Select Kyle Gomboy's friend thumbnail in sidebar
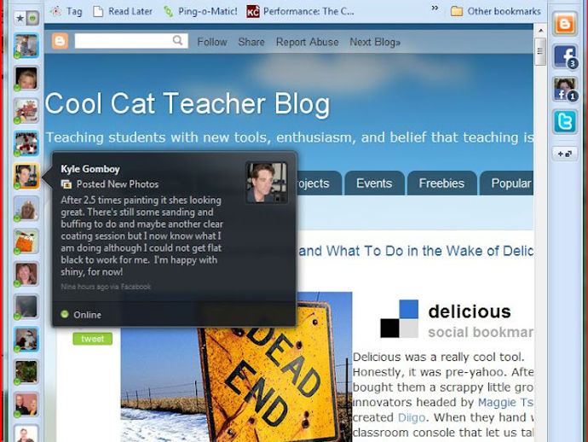 click(26, 176)
